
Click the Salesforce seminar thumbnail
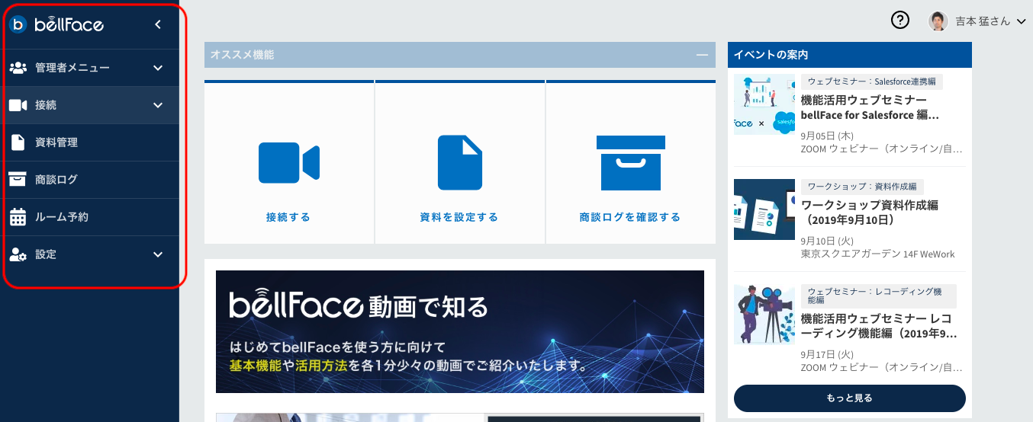pos(764,104)
